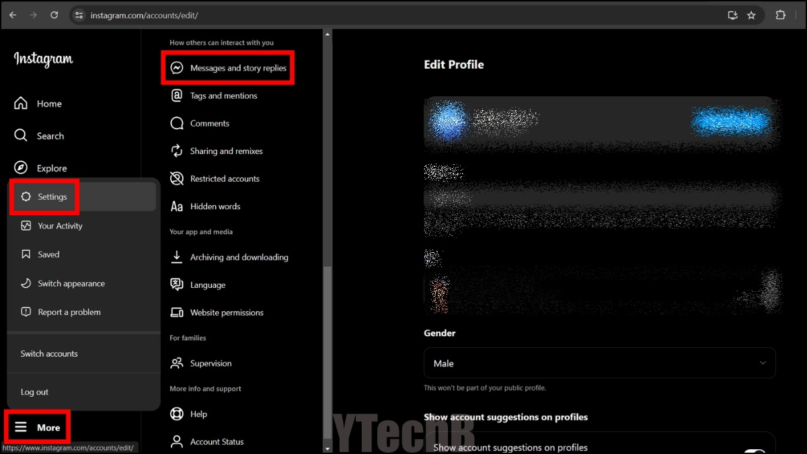
Task: View site information icon in address bar
Action: tap(79, 15)
